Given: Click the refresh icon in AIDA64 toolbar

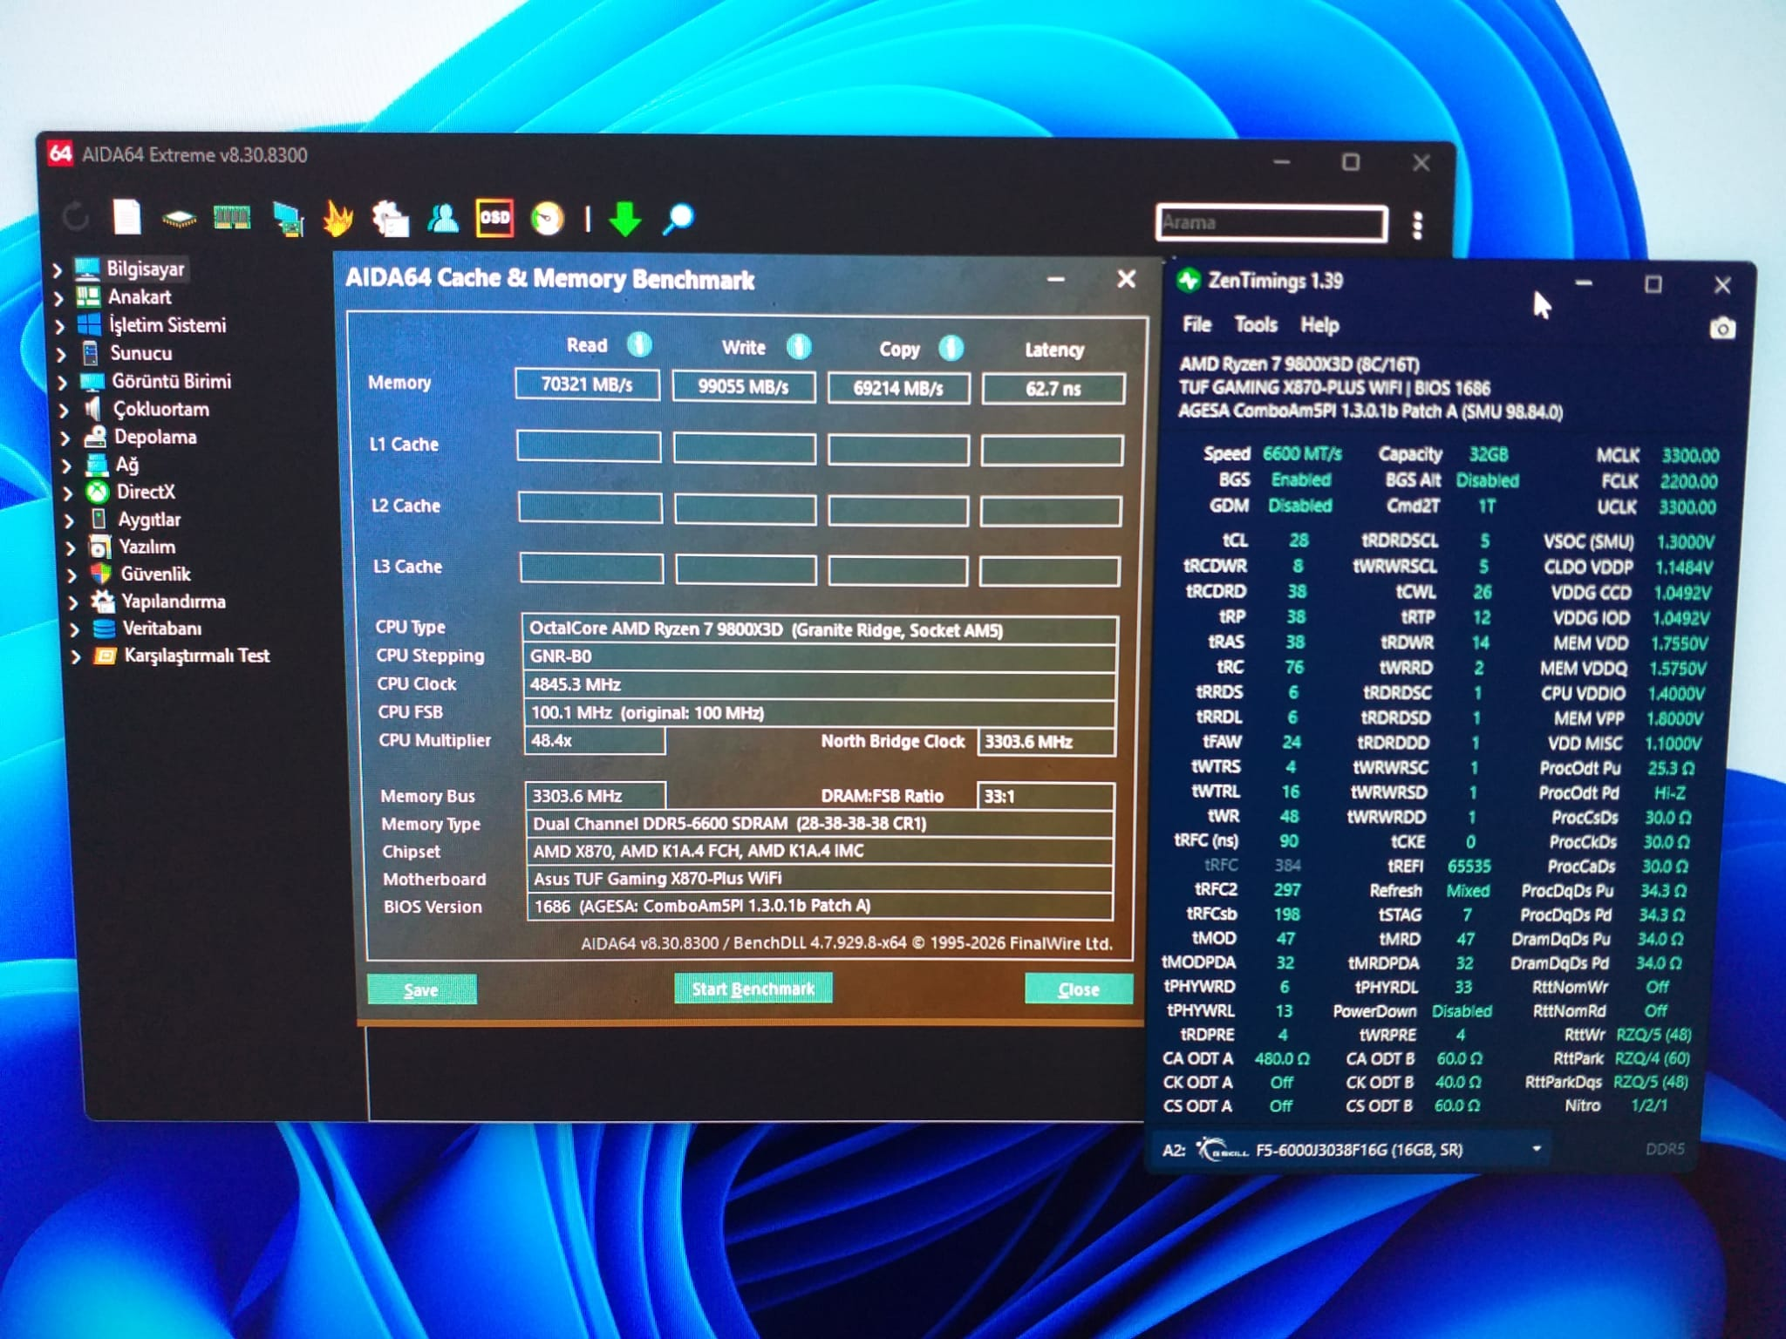Looking at the screenshot, I should [76, 215].
